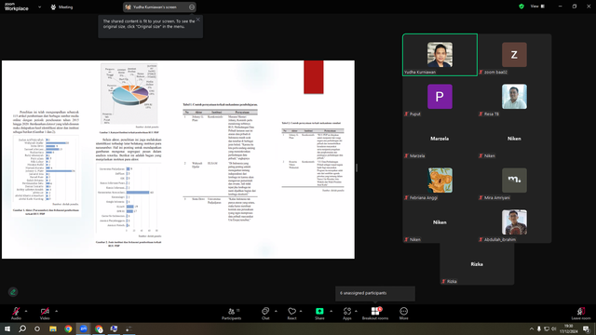
Task: Dismiss the shared content fit notification
Action: click(x=197, y=20)
